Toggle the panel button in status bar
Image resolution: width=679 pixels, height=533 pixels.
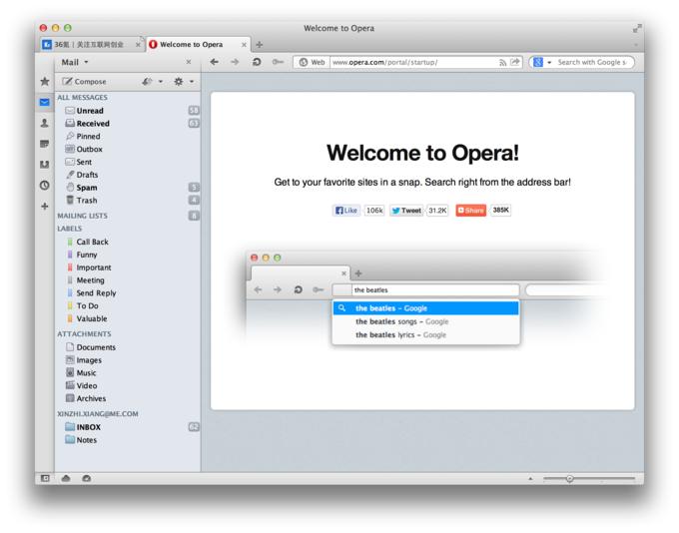(x=45, y=478)
